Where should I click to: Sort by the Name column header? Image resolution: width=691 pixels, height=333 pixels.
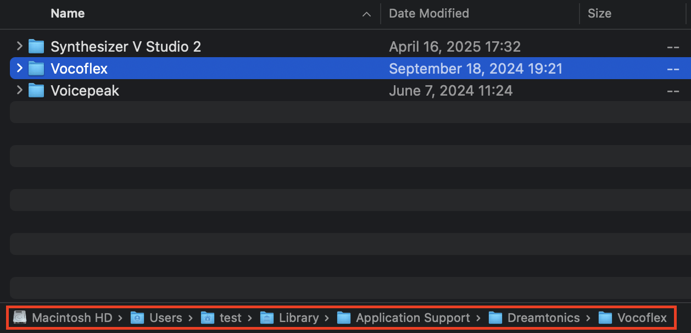(x=68, y=14)
